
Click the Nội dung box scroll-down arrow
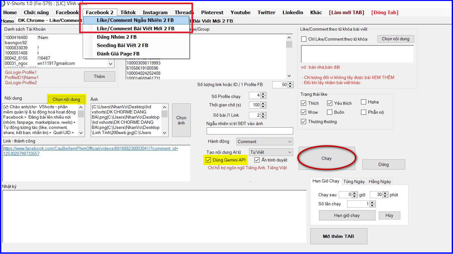point(81,133)
